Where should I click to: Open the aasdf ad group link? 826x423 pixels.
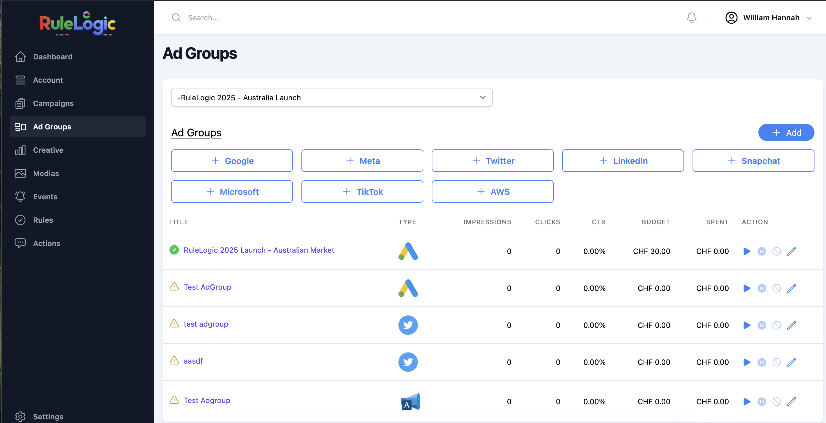point(193,361)
